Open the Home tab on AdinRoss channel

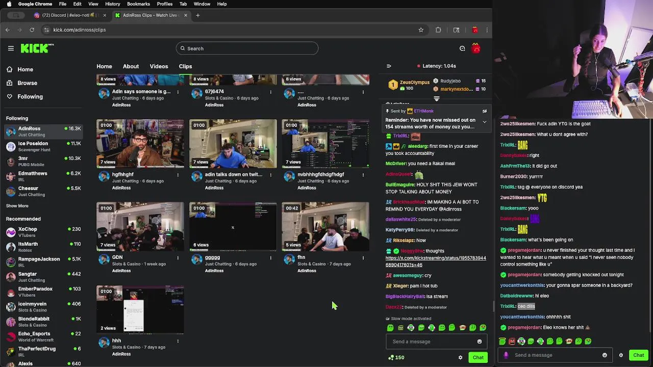(104, 66)
